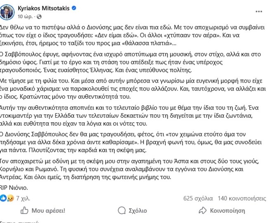Image resolution: width=268 pixels, height=223 pixels.
Task: Click the speech bubble comment icon
Action: tap(120, 210)
